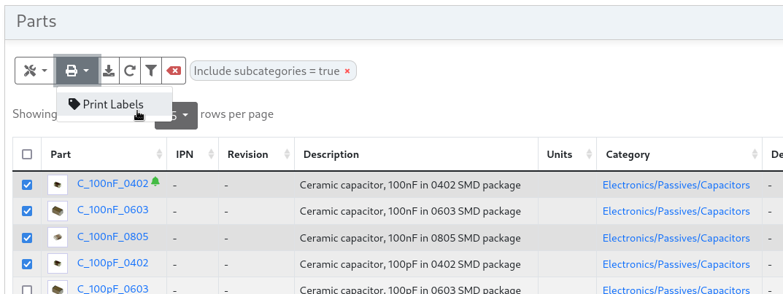Open the table filter options

tap(151, 71)
